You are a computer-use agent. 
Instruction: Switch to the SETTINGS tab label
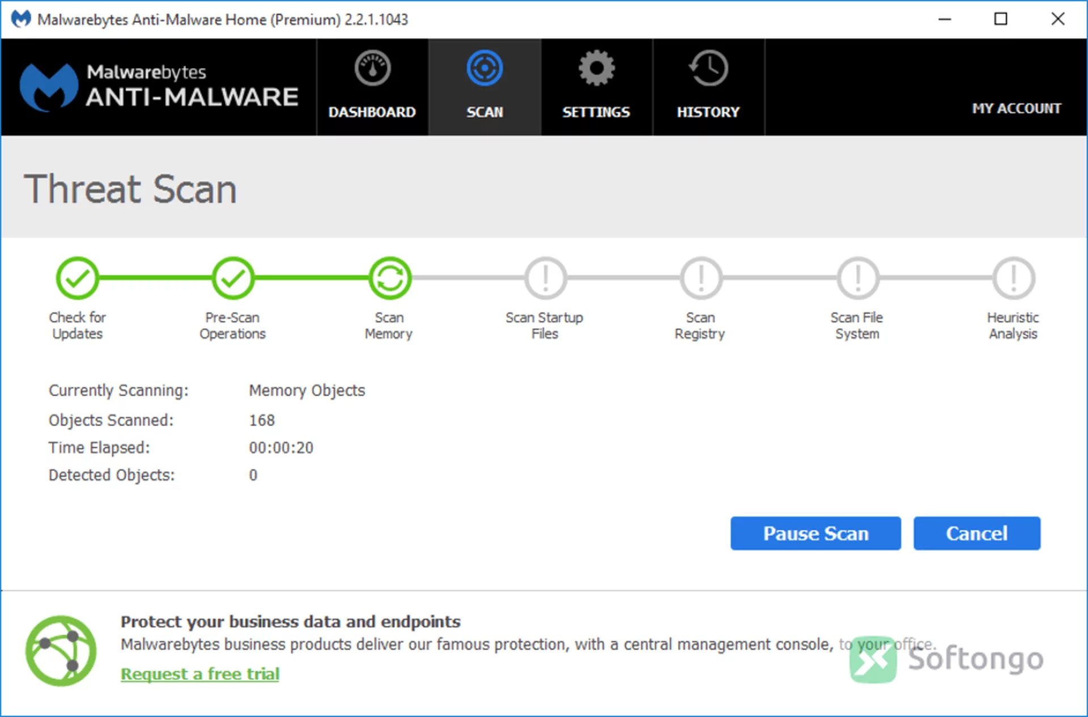click(x=596, y=112)
